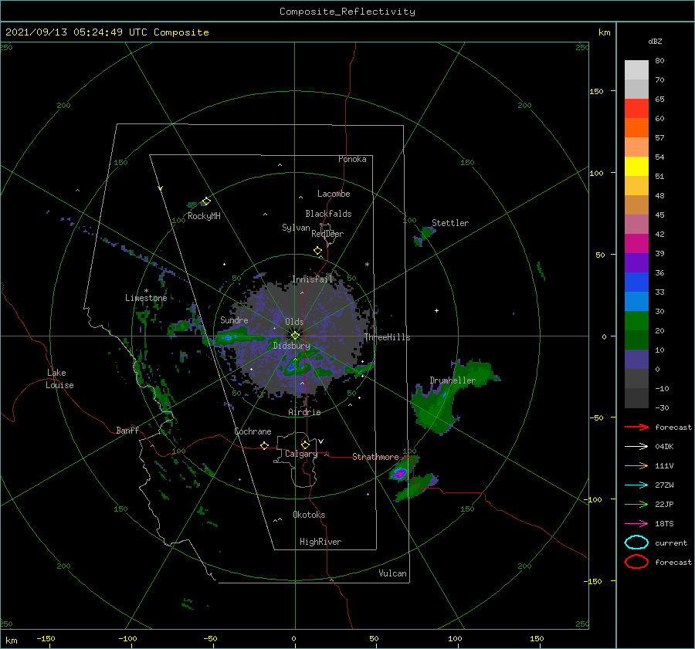Screen dimensions: 695x649
Task: Click the -150 value on bottom axis
Action: (x=46, y=638)
